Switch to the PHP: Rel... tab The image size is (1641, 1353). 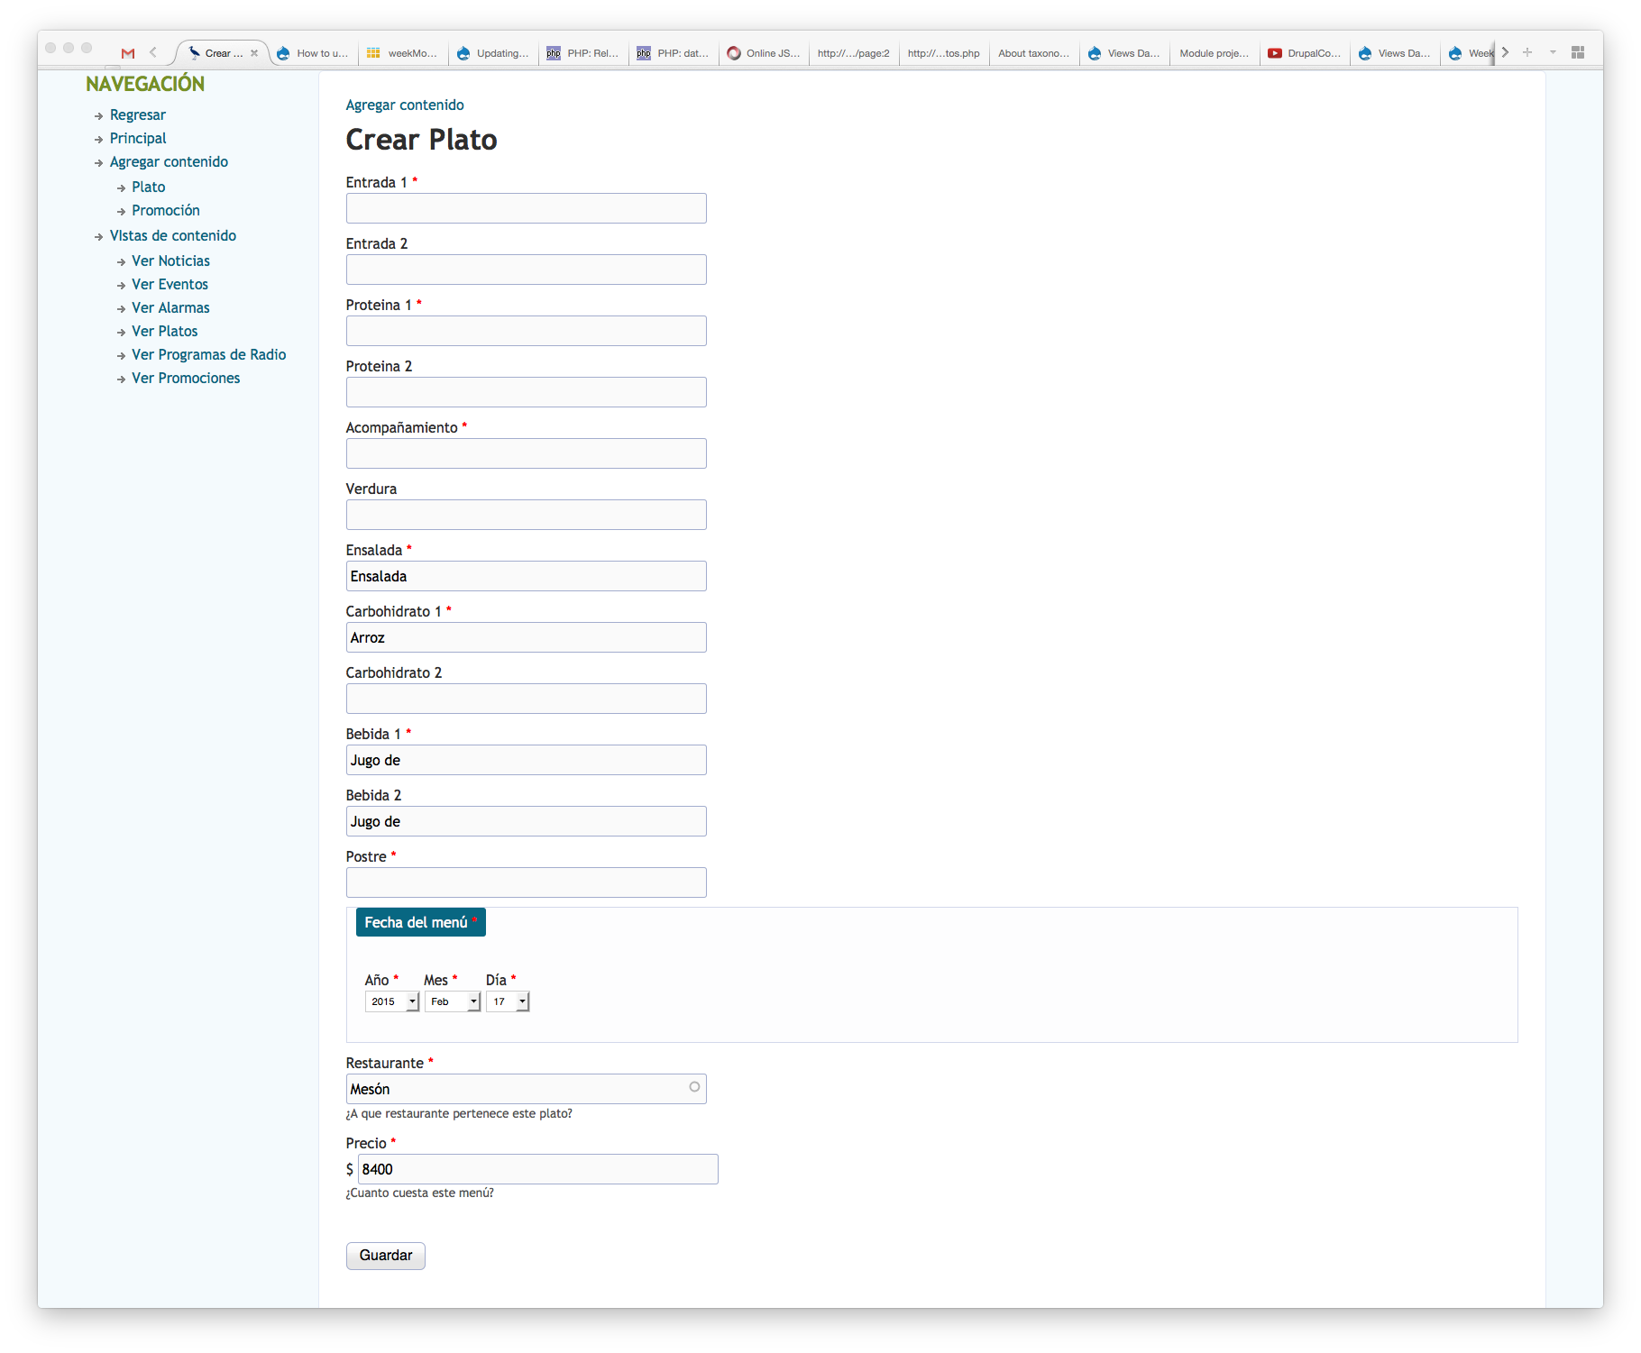[x=583, y=53]
